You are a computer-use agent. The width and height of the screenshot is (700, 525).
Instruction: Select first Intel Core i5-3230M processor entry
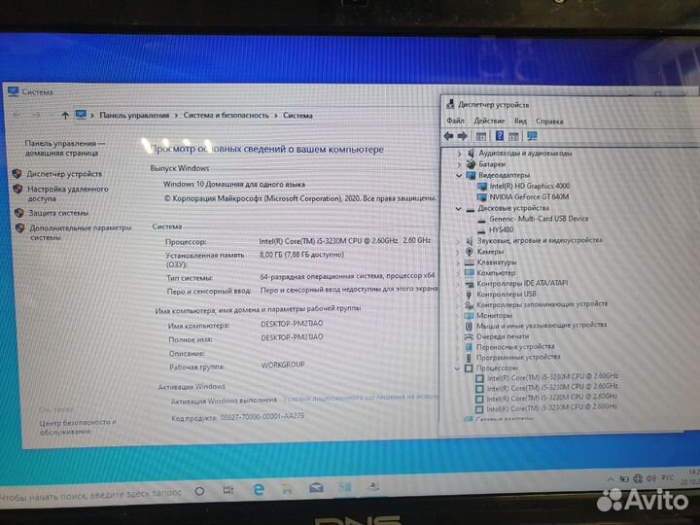click(x=552, y=377)
